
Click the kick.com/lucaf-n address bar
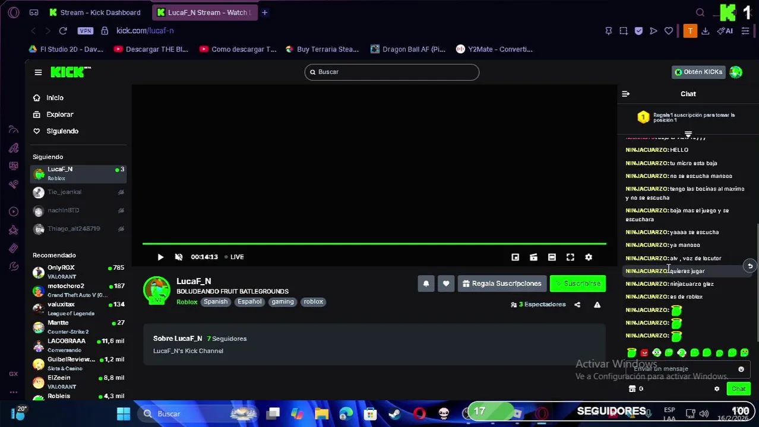click(x=145, y=31)
